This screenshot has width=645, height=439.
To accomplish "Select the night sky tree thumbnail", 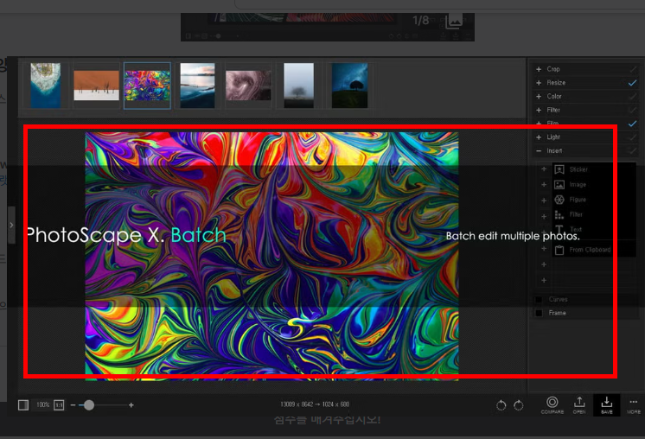I will [x=349, y=86].
